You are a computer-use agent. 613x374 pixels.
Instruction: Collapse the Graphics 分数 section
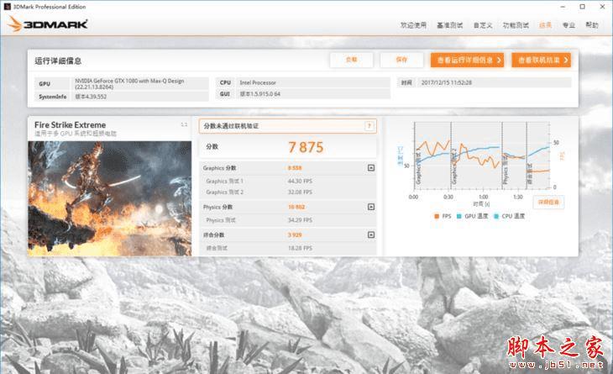pyautogui.click(x=371, y=168)
